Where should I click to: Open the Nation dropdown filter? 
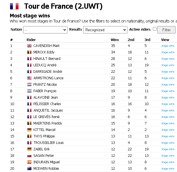point(45,30)
